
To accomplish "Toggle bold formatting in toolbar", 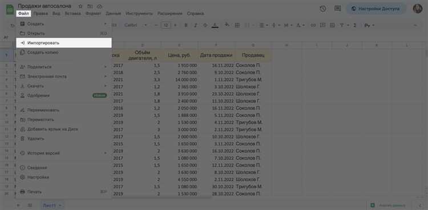I will [x=186, y=25].
